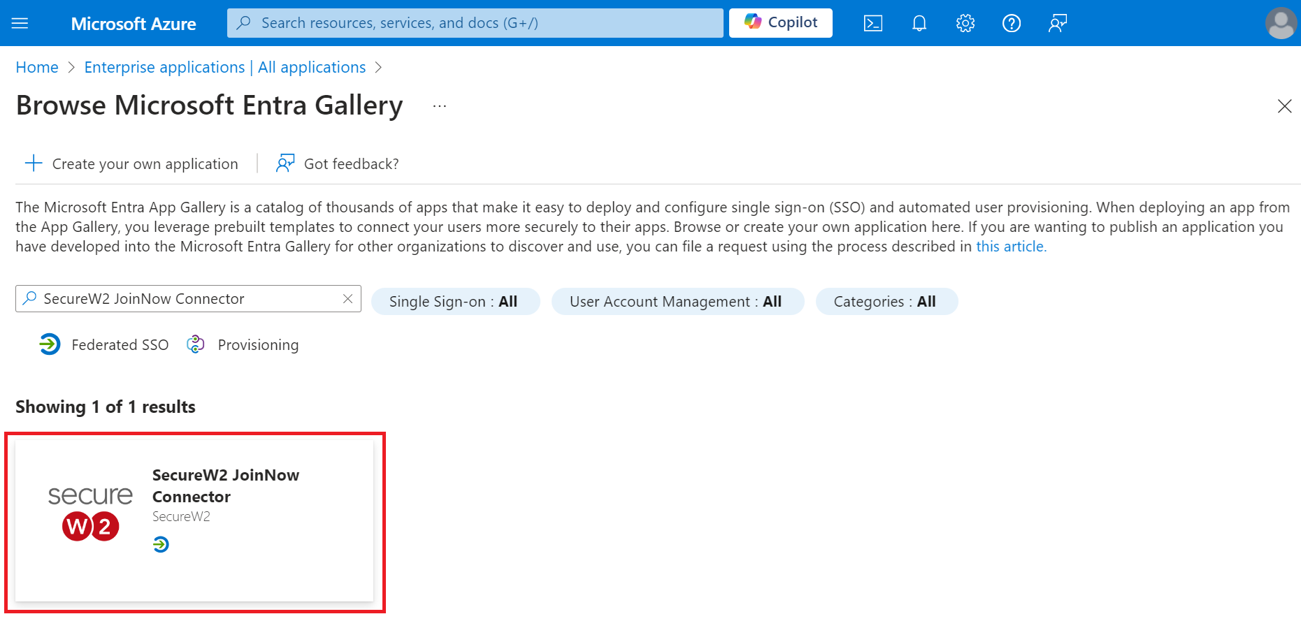Image resolution: width=1301 pixels, height=621 pixels.
Task: Open the notifications bell
Action: 919,23
